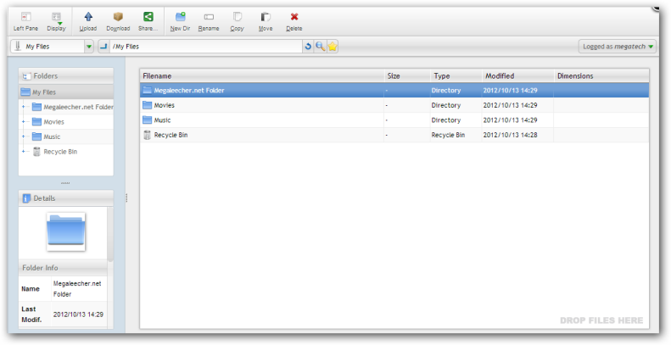
Task: Select Music in the folder tree
Action: (x=52, y=136)
